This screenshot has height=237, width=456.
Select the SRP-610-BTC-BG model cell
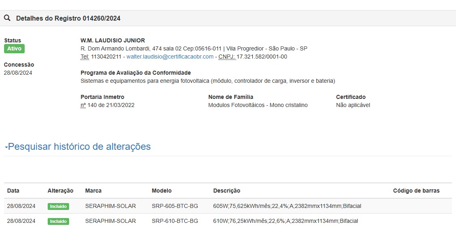point(175,221)
